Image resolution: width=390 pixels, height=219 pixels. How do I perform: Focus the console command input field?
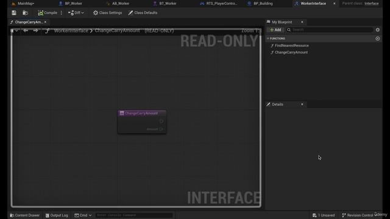click(x=134, y=215)
